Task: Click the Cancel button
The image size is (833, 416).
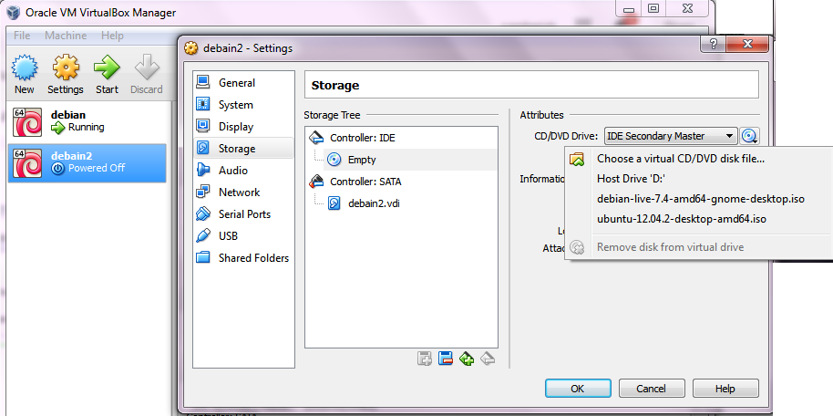Action: coord(652,389)
